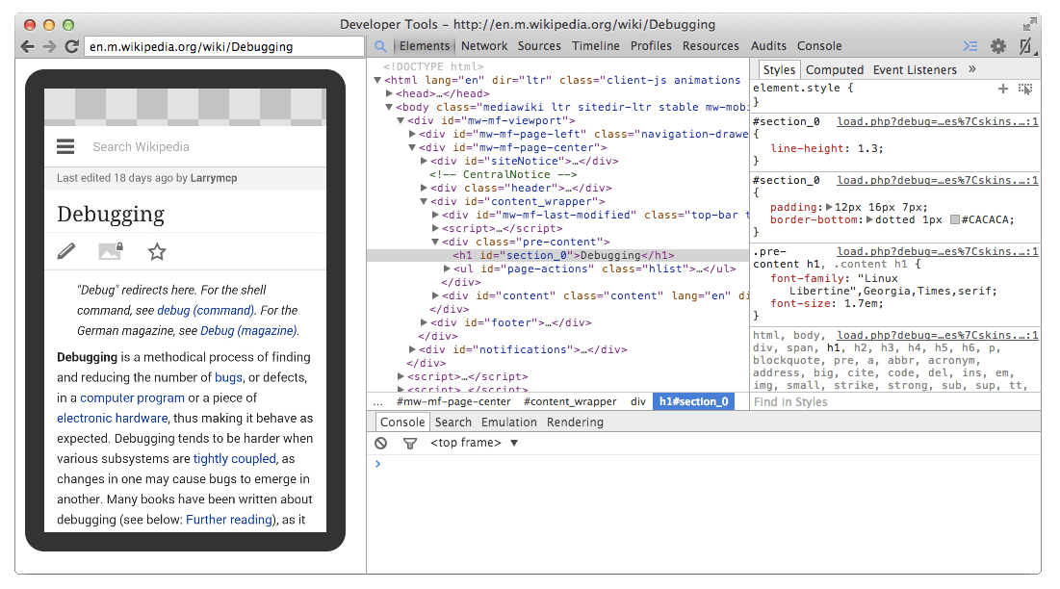
Task: Click the Find in Styles field
Action: tap(895, 402)
